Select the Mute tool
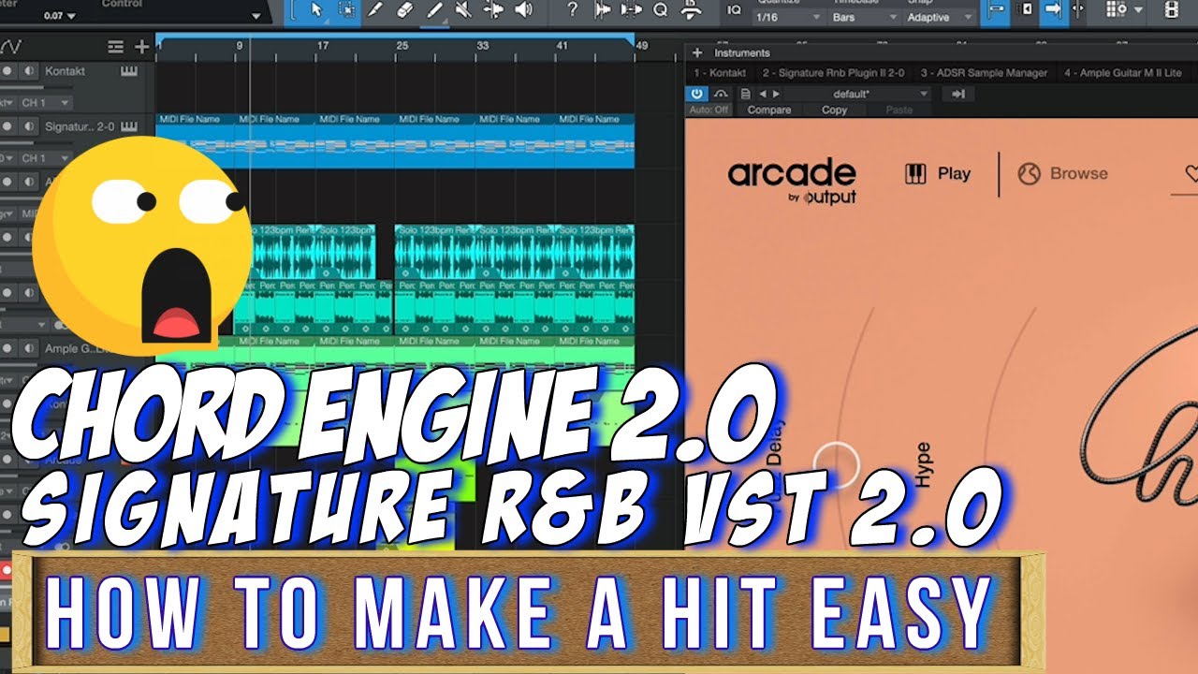Screen dimensions: 1198x674 pos(463,10)
